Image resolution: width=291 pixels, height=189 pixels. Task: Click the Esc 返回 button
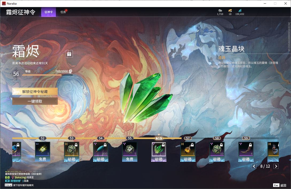pos(280,185)
